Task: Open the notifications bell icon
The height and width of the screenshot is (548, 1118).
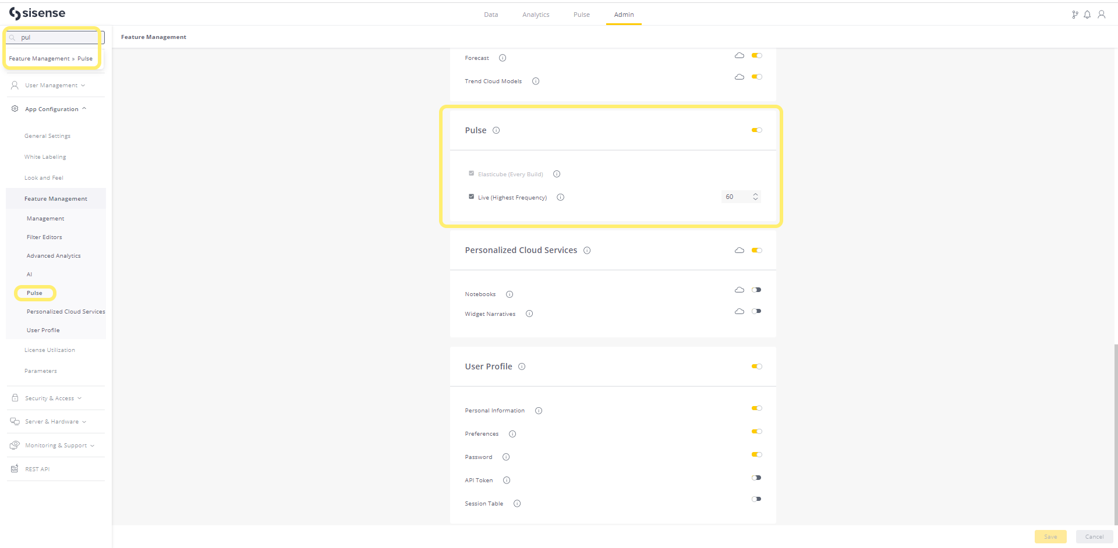Action: tap(1087, 15)
